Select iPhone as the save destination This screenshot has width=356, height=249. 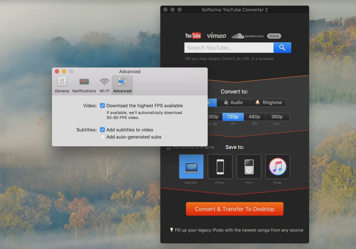[220, 166]
